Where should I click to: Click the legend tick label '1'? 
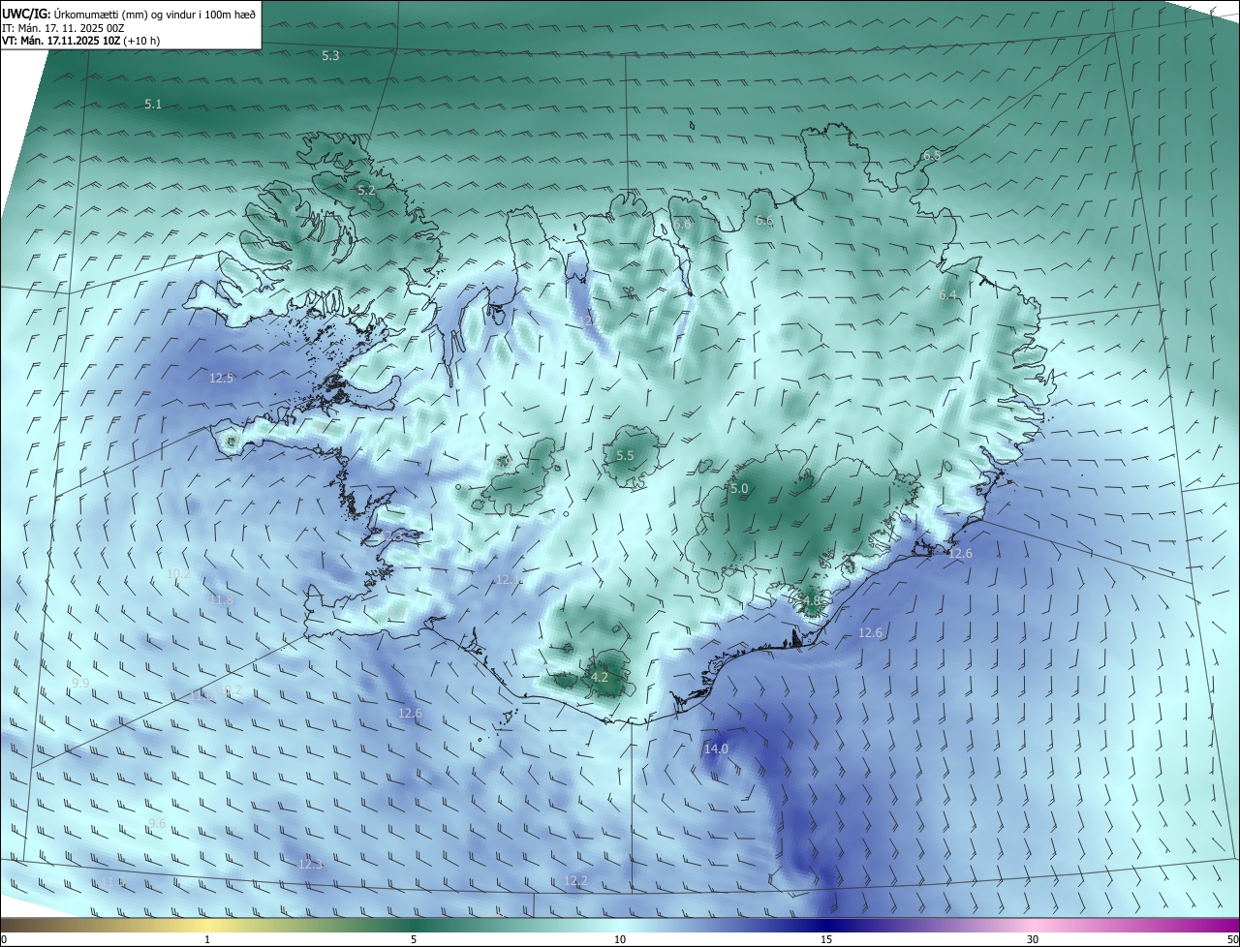(207, 940)
